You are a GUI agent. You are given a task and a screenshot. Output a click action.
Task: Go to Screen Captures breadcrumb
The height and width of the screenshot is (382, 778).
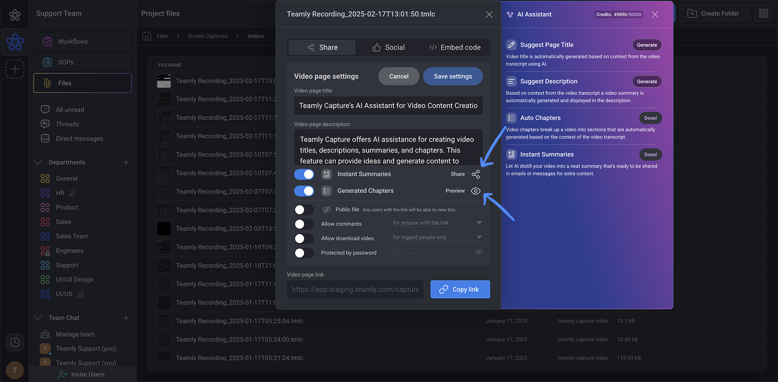click(207, 36)
